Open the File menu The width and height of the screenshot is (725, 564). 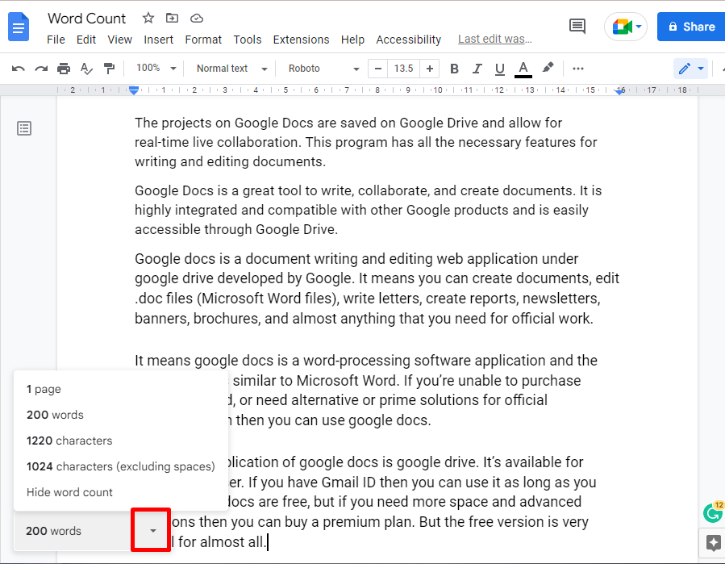(56, 40)
